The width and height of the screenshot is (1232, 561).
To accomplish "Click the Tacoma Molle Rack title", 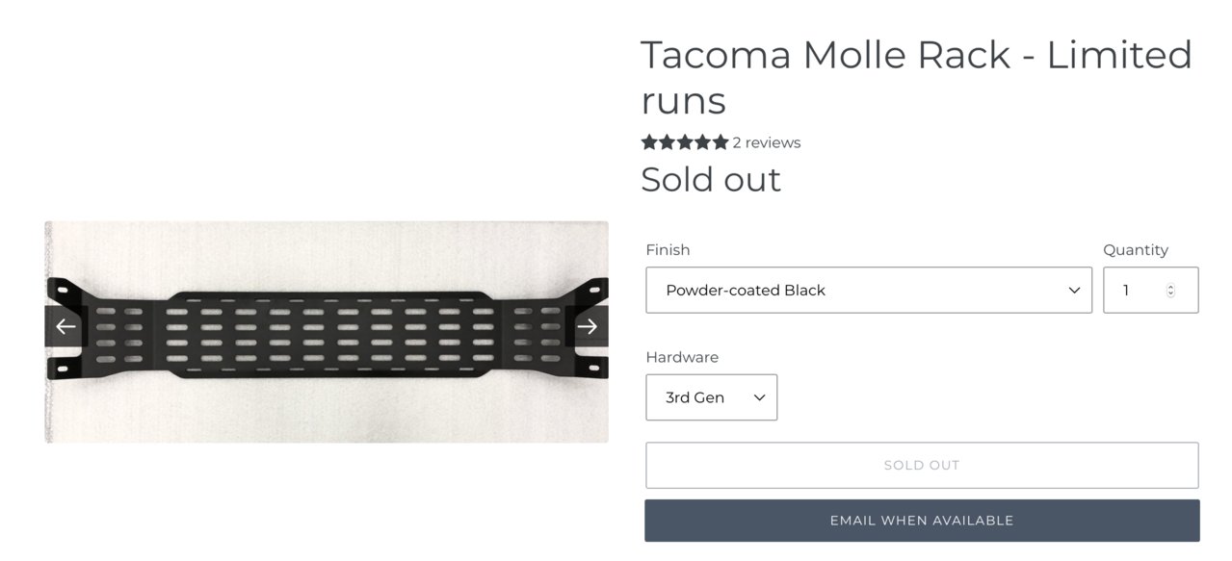I will [916, 77].
